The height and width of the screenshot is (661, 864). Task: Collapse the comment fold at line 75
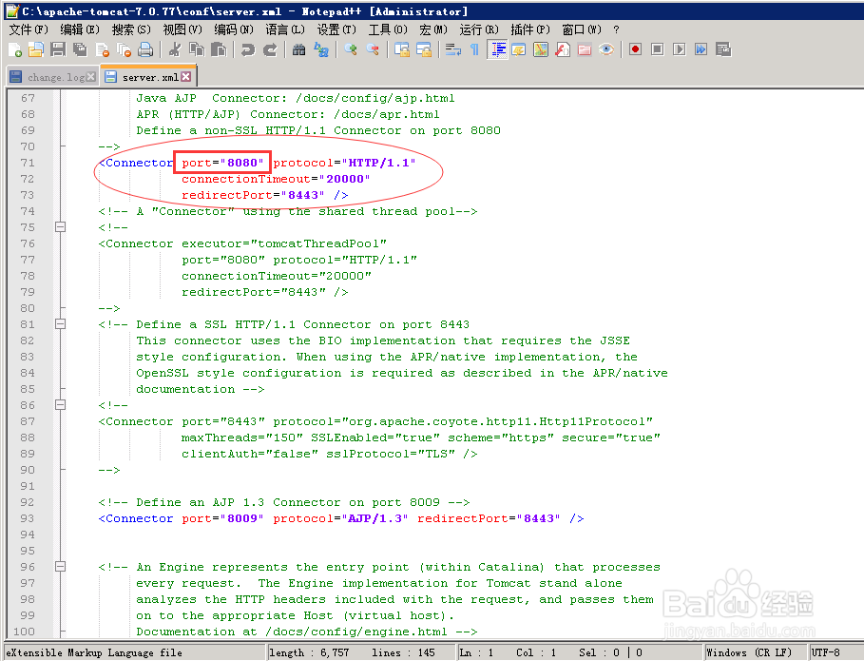61,227
